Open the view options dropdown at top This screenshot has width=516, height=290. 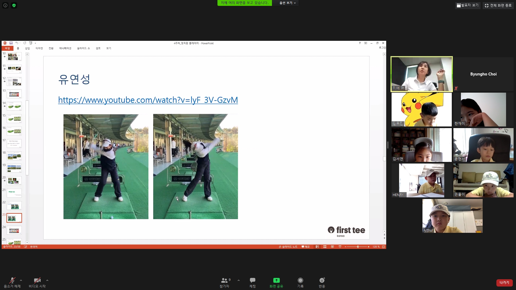(287, 3)
